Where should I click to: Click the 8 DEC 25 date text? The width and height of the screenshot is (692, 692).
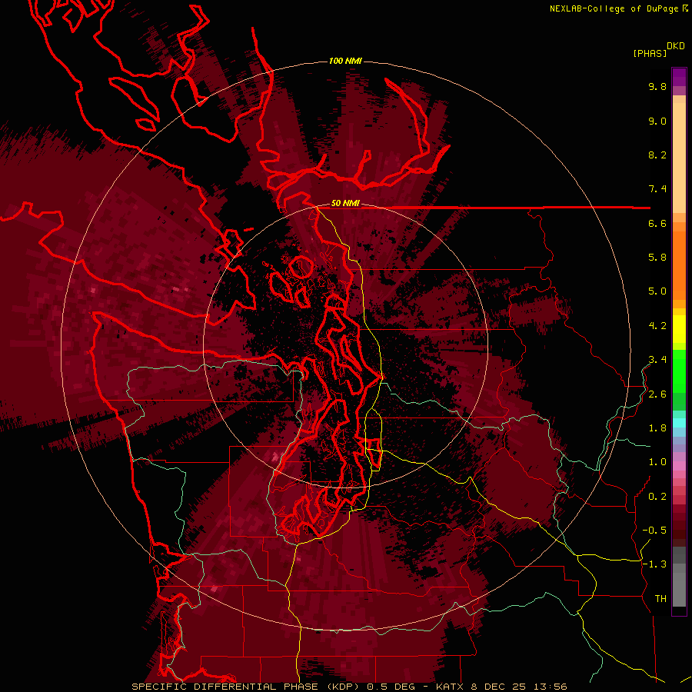pyautogui.click(x=500, y=687)
